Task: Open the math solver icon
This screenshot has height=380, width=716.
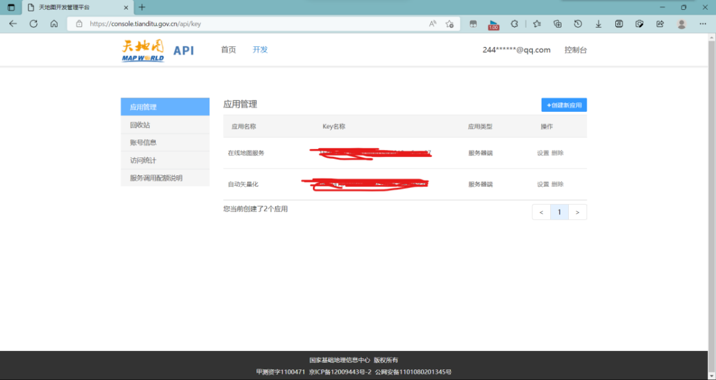Action: pos(619,24)
